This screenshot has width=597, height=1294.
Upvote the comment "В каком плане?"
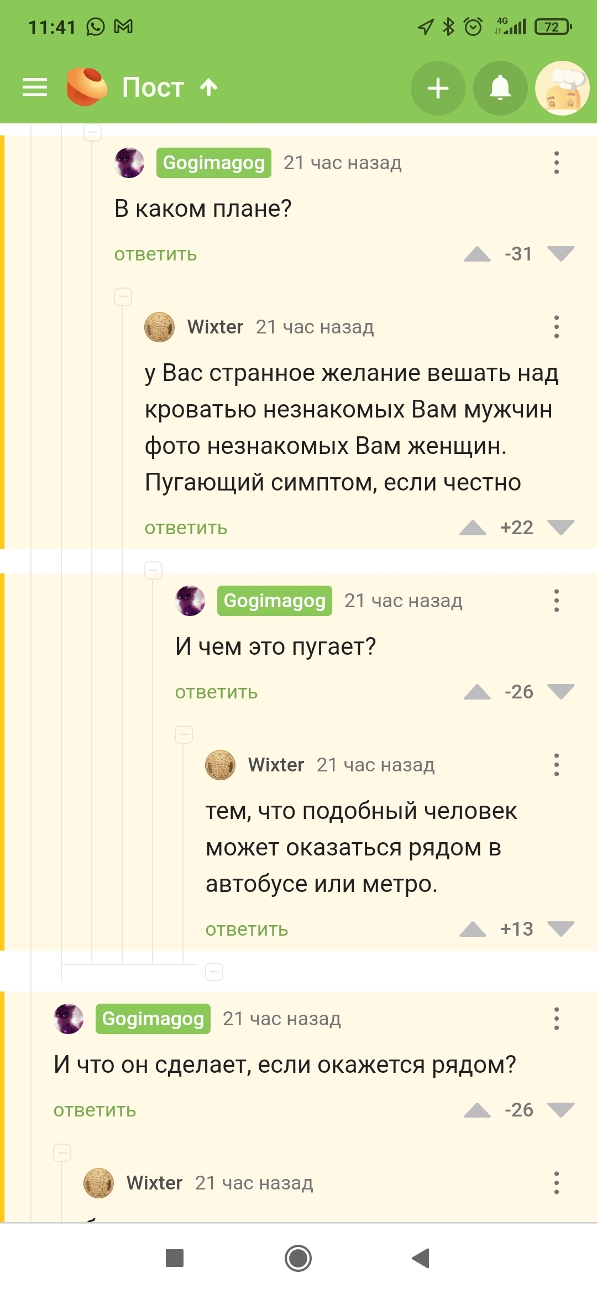[477, 254]
